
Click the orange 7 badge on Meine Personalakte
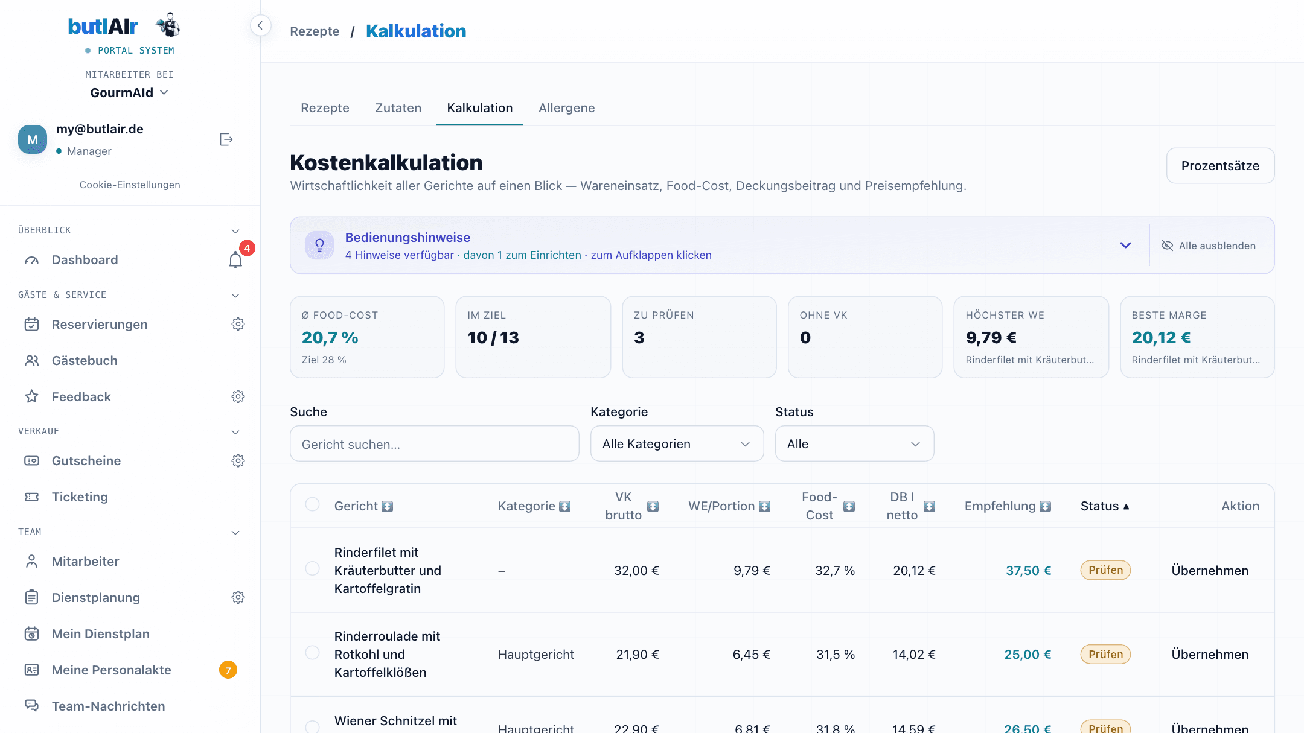[x=228, y=670]
